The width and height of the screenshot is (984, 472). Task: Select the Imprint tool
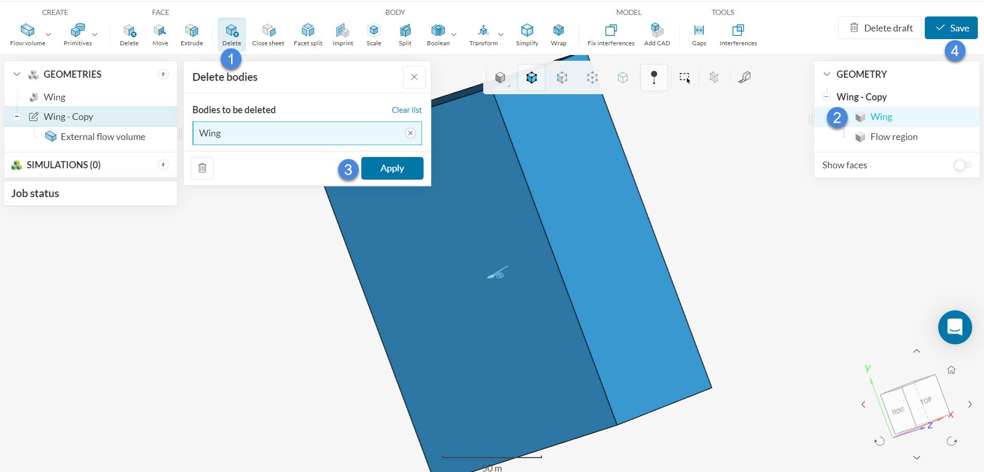342,34
